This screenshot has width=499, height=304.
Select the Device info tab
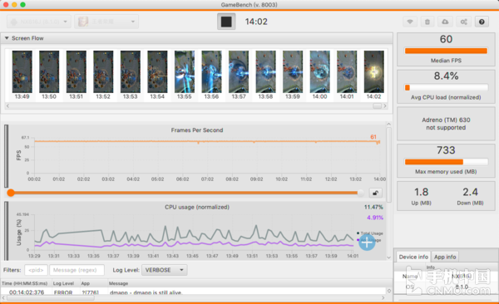413,257
